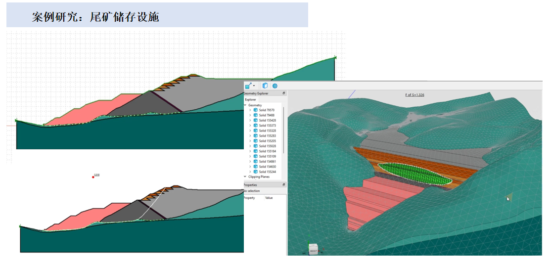This screenshot has height=265, width=552.
Task: Select Solid 155109 in the geometry list
Action: click(268, 156)
